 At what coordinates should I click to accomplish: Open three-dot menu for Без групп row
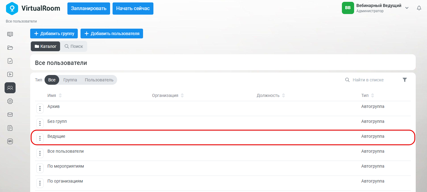(40, 123)
